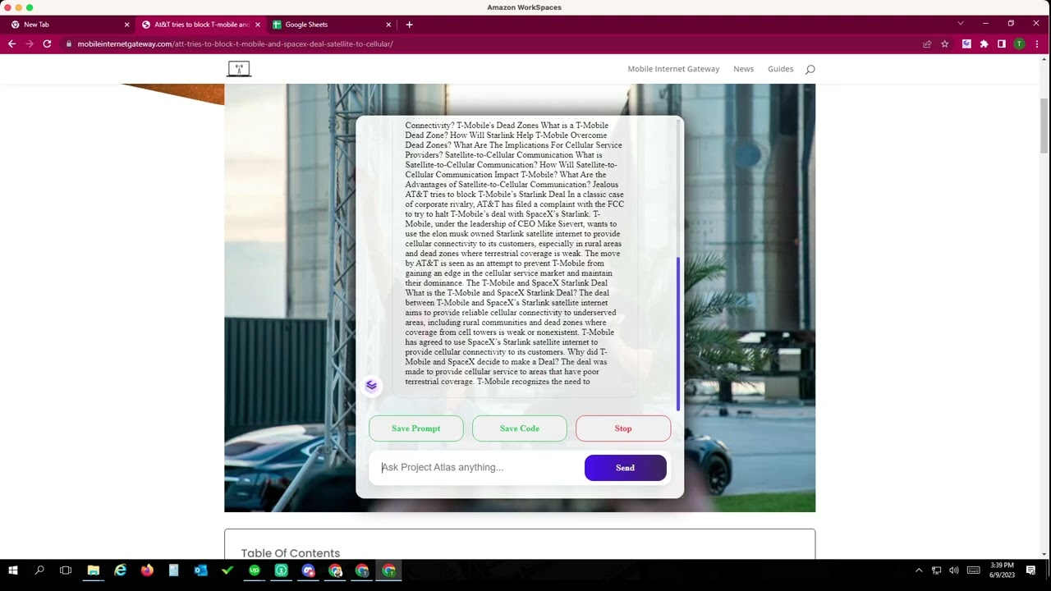Image resolution: width=1051 pixels, height=591 pixels.
Task: Open the site search magnifier icon
Action: pyautogui.click(x=810, y=69)
